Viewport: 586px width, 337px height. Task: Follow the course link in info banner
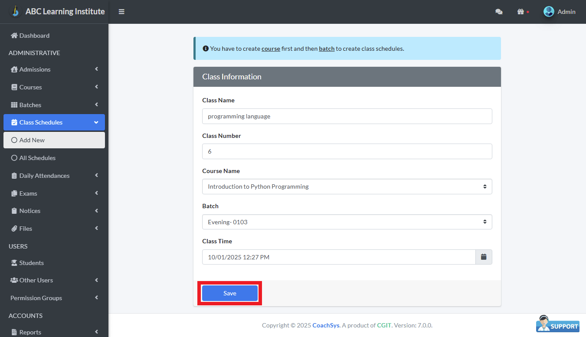(271, 49)
